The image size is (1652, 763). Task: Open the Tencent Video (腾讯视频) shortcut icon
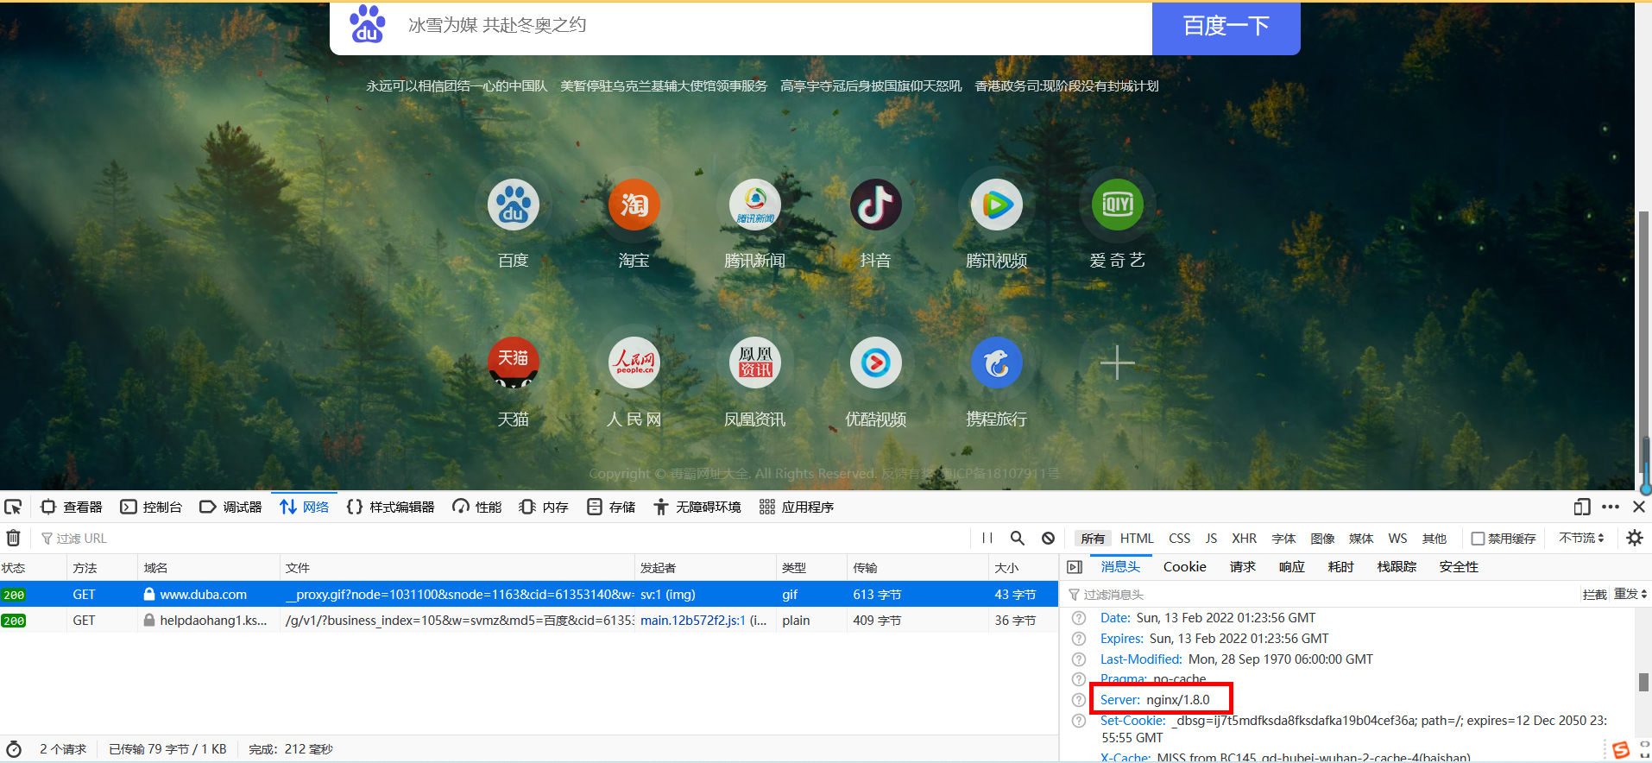(997, 205)
